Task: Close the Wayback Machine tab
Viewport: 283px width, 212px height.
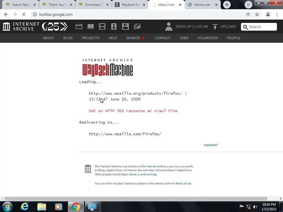Action: coord(144,5)
